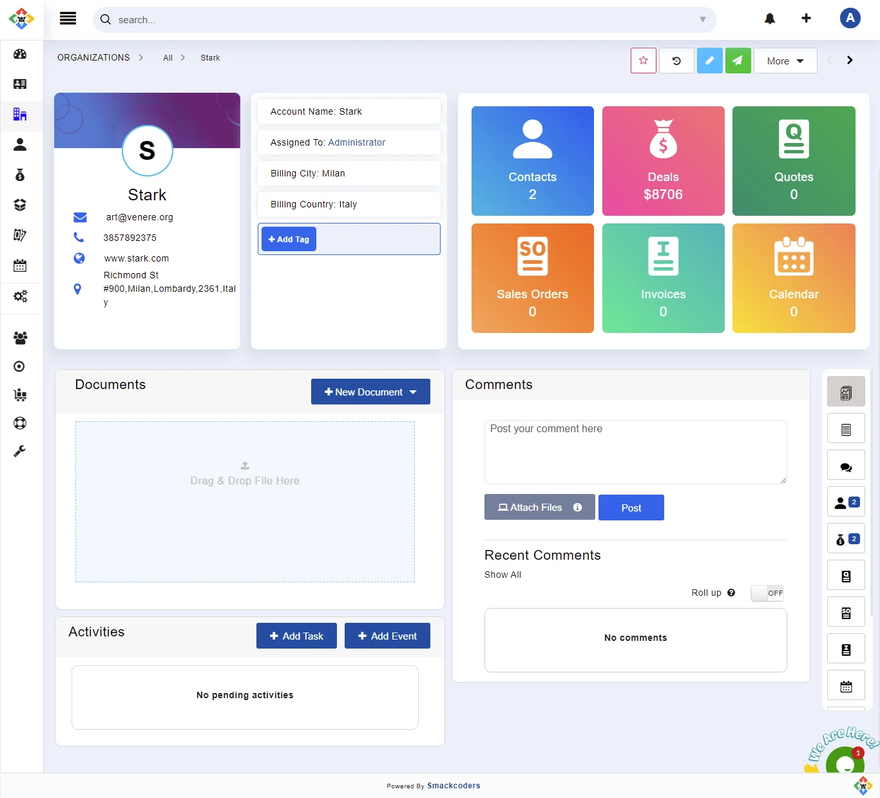The width and height of the screenshot is (880, 798).
Task: Click the Add Task button
Action: (296, 636)
